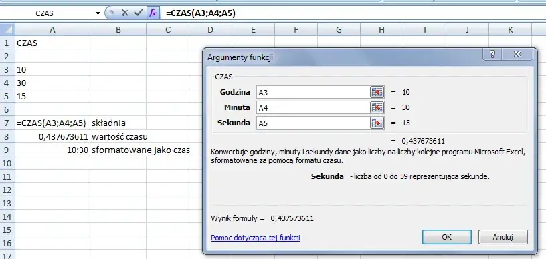
Task: Click the Minuta input field containing A4
Action: click(x=313, y=107)
